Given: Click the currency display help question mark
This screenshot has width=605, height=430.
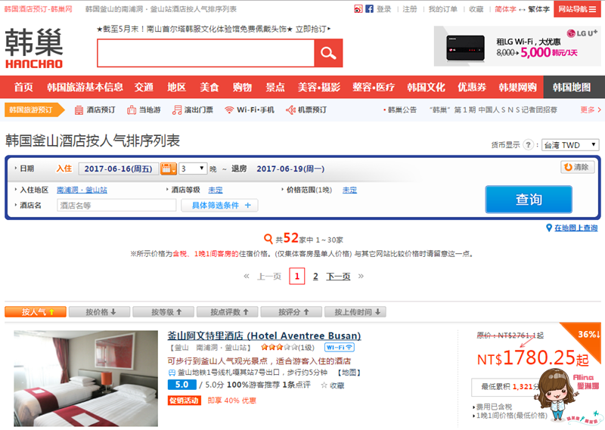Looking at the screenshot, I should coord(528,144).
